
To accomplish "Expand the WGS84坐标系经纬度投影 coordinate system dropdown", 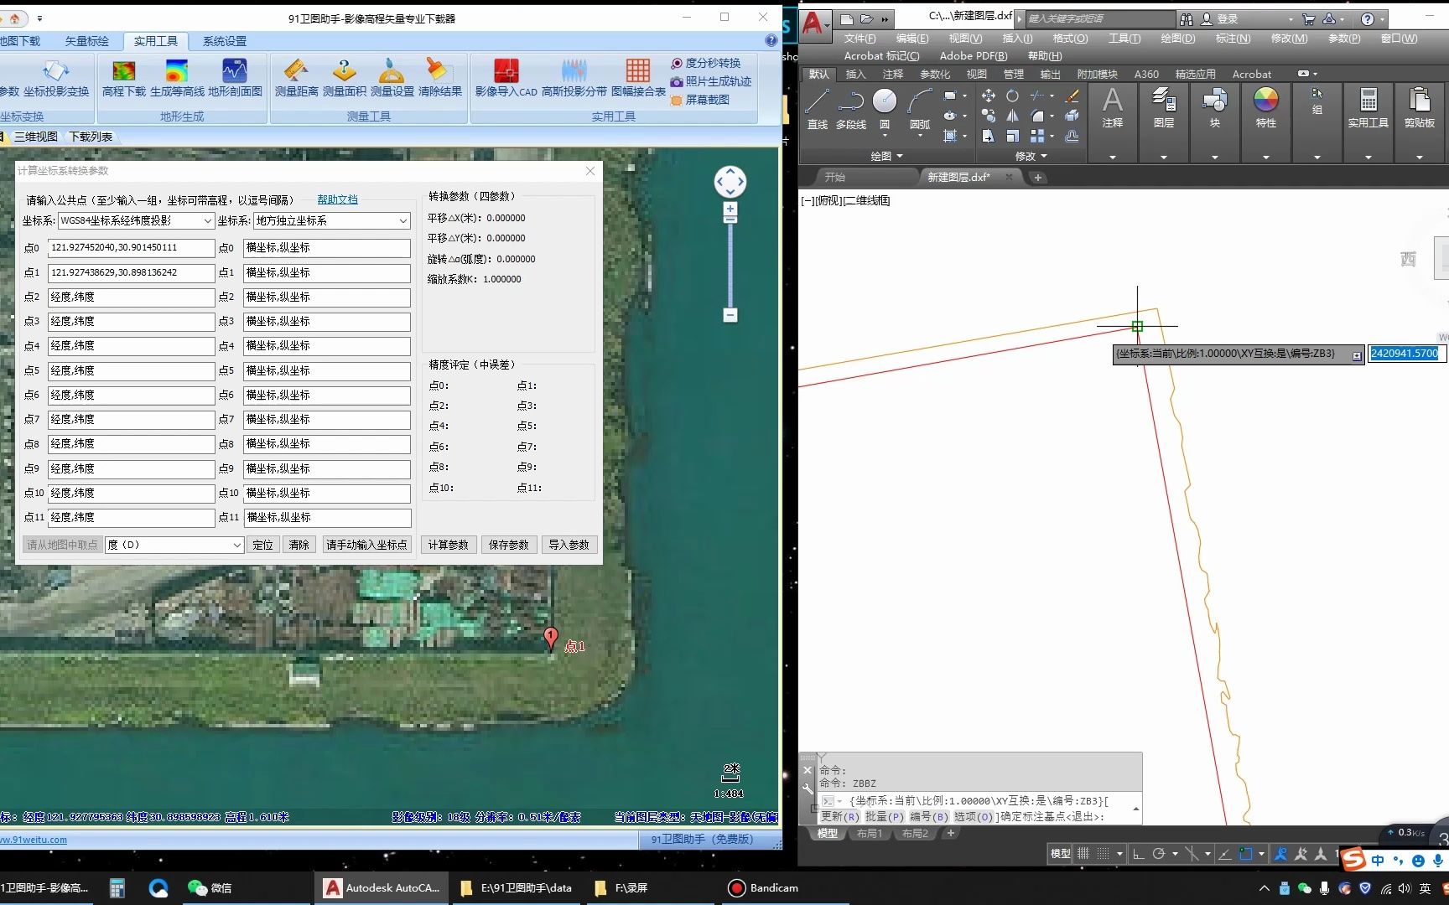I will (208, 221).
